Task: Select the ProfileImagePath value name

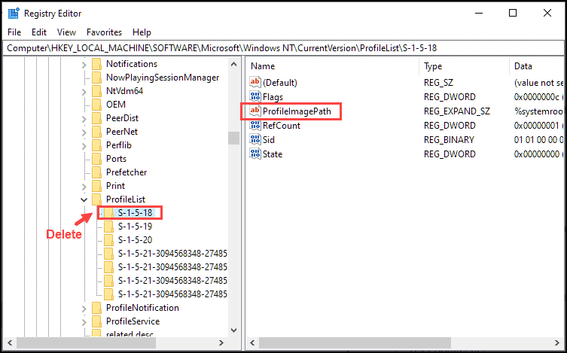Action: pos(297,111)
